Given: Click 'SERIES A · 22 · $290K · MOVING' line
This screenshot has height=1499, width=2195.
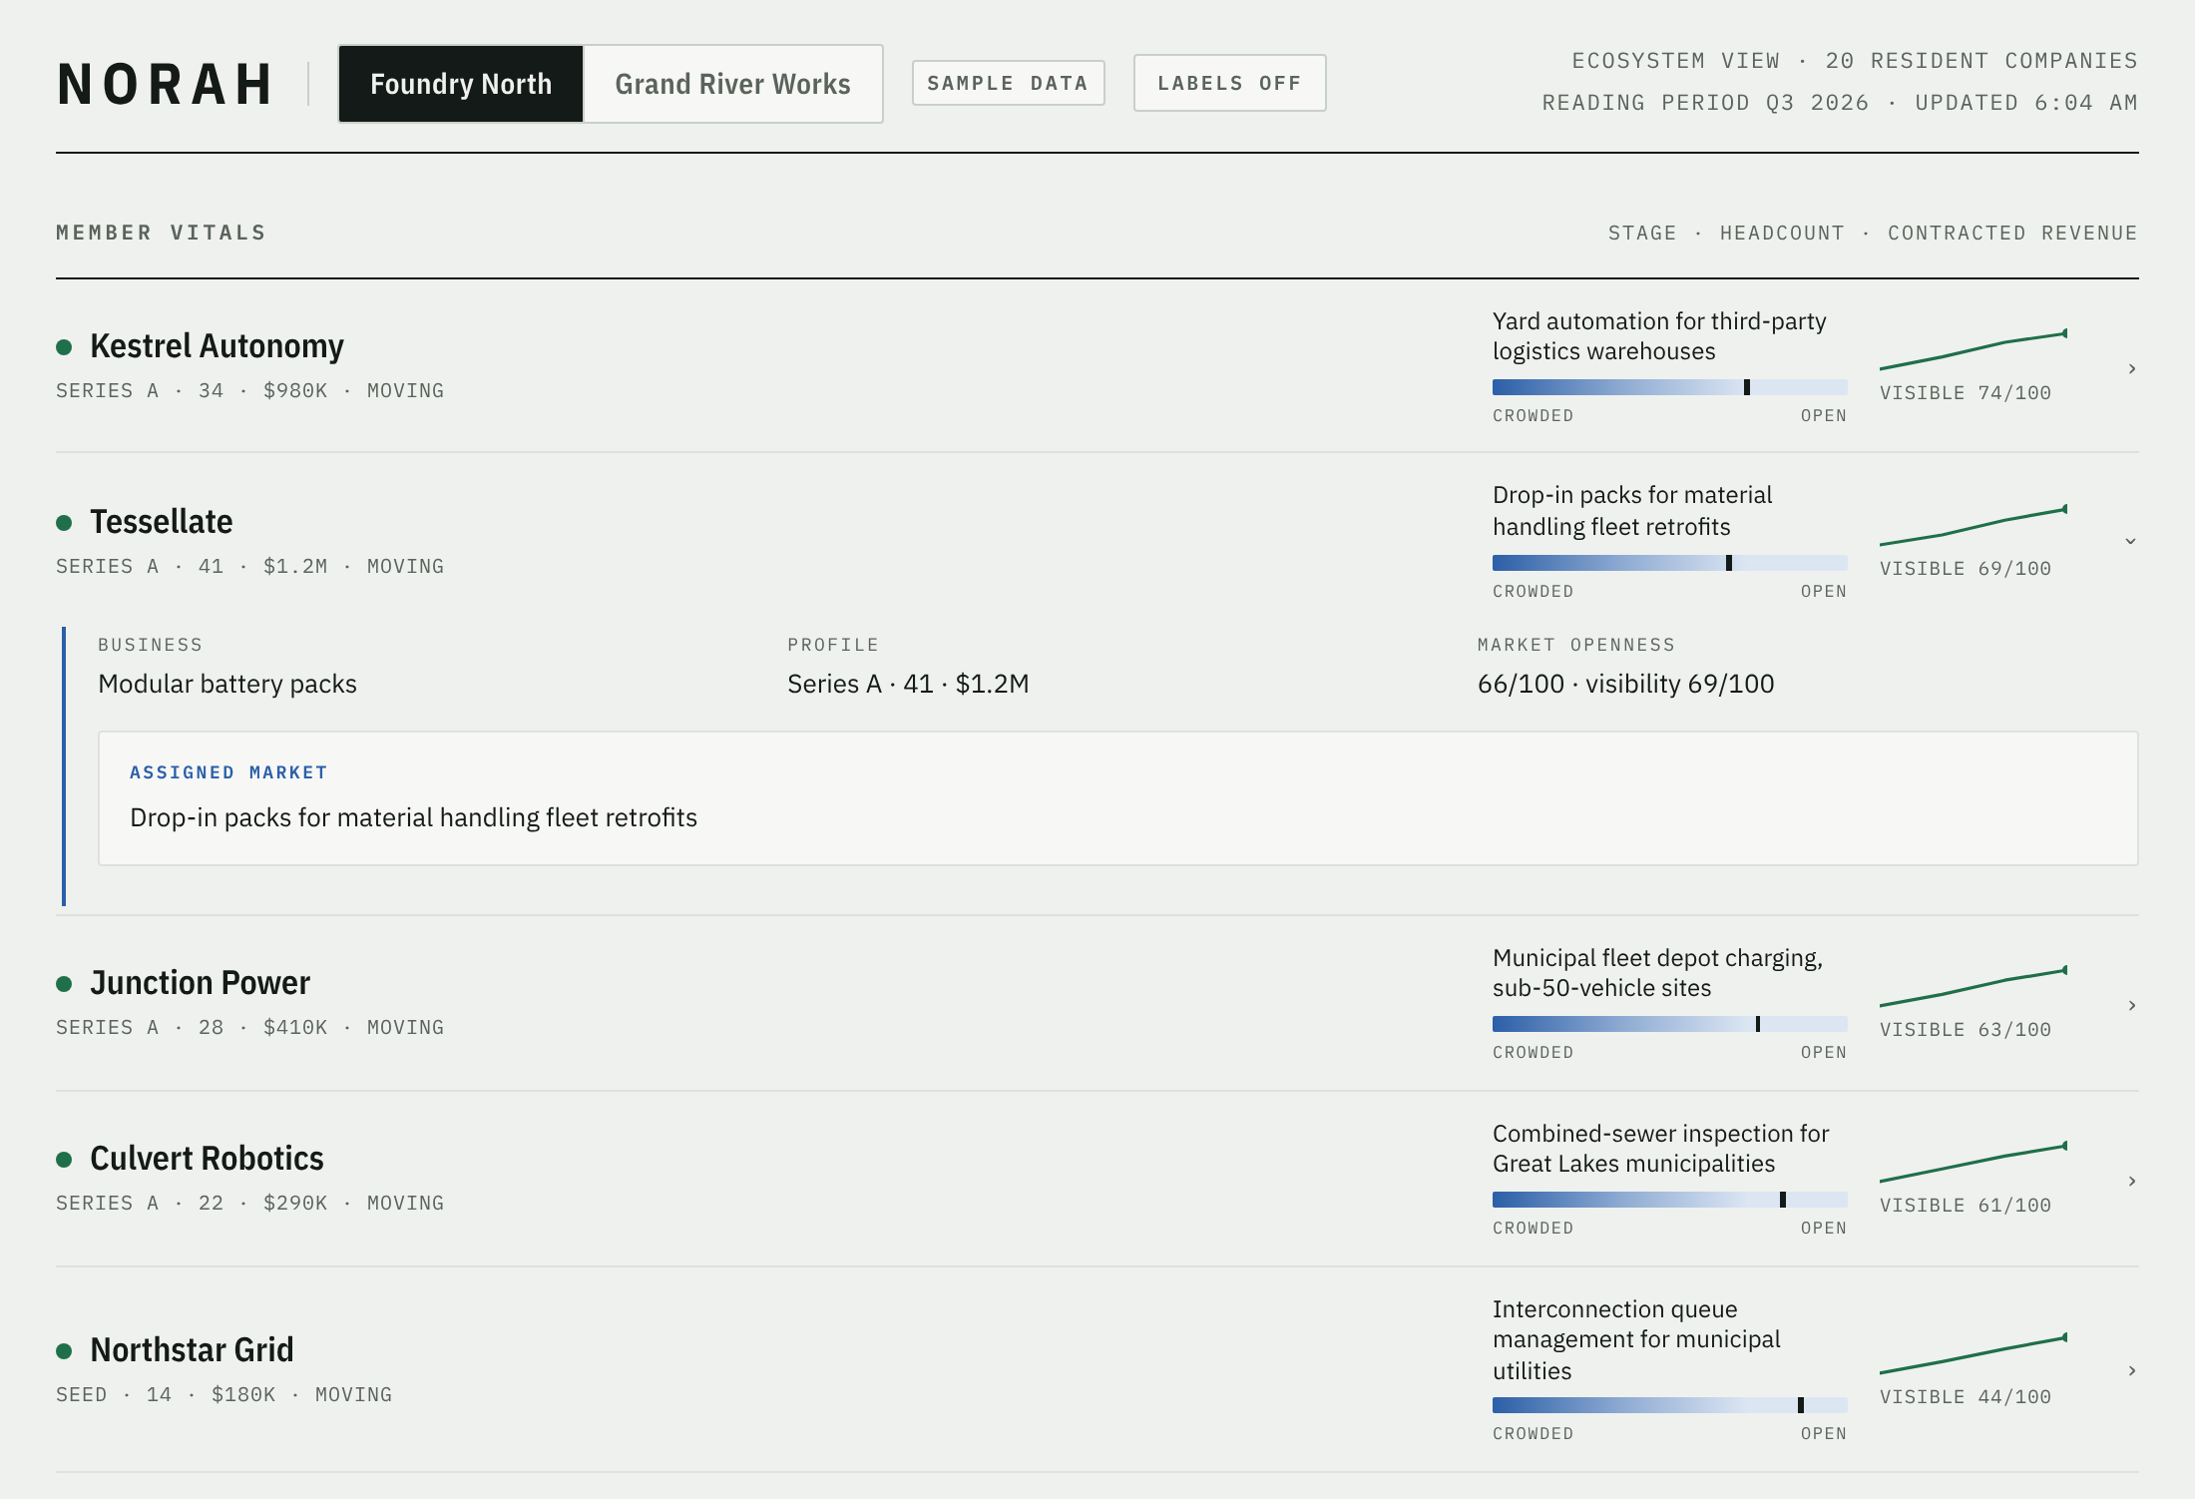Looking at the screenshot, I should (249, 1204).
